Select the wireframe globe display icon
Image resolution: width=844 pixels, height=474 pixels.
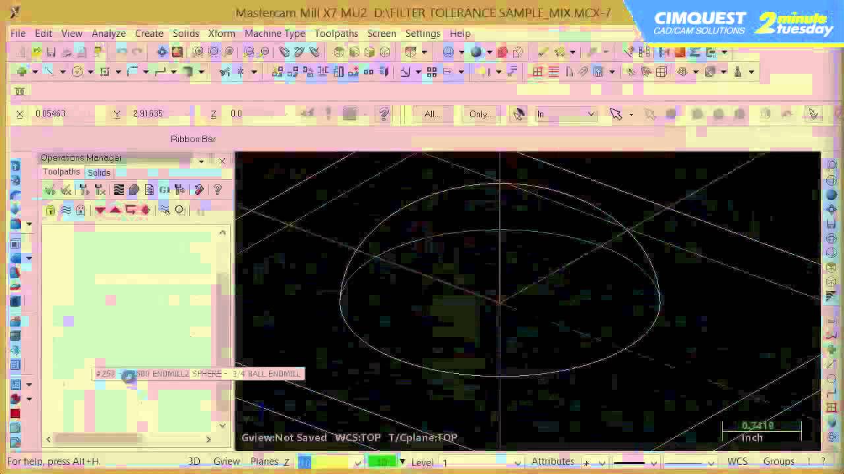click(448, 52)
